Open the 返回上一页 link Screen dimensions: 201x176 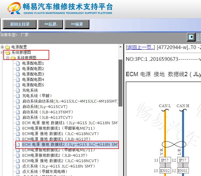[140, 48]
